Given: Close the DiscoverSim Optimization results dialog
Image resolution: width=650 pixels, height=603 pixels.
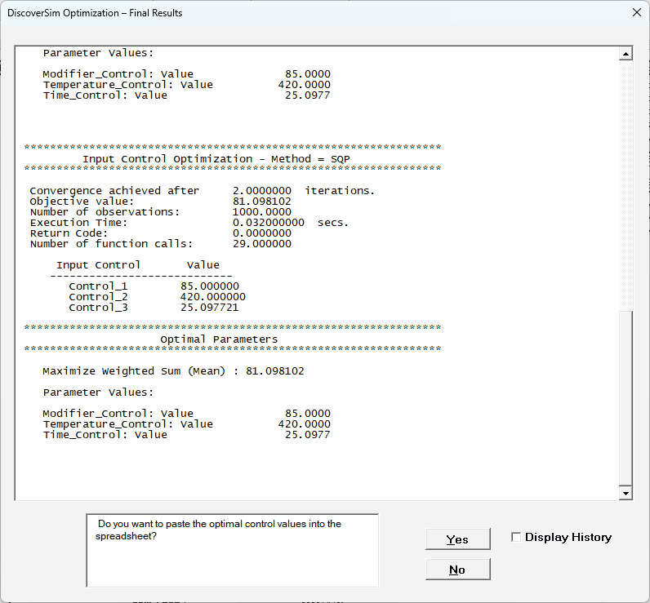Looking at the screenshot, I should [x=636, y=12].
